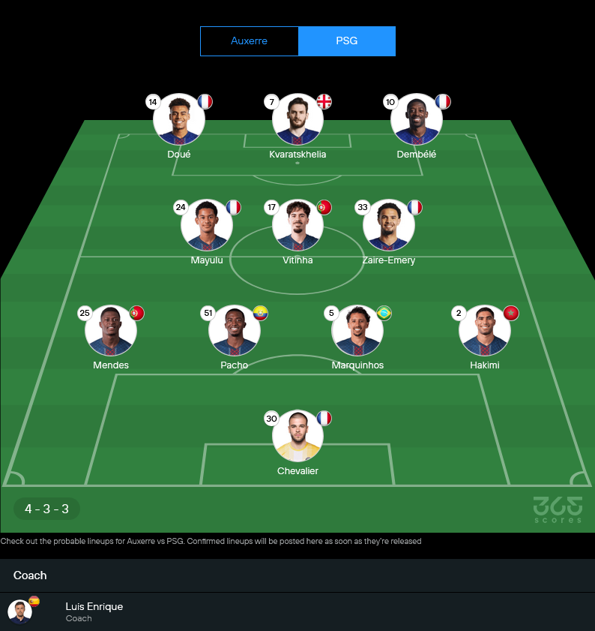Select Marquinhos' player photo

click(357, 331)
